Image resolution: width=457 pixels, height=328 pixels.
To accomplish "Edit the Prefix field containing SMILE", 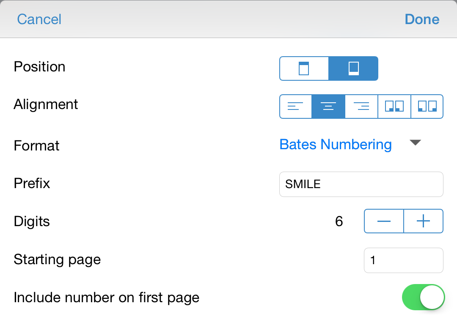I will click(x=361, y=184).
